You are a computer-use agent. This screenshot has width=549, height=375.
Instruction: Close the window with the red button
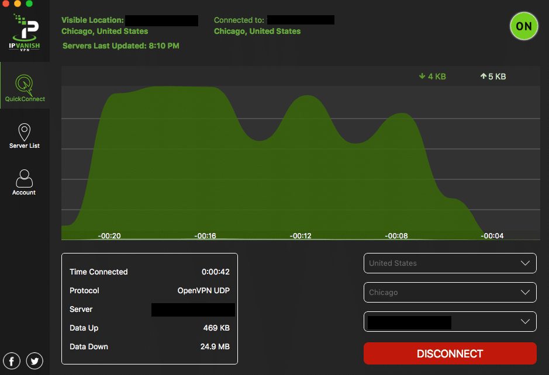pyautogui.click(x=6, y=4)
